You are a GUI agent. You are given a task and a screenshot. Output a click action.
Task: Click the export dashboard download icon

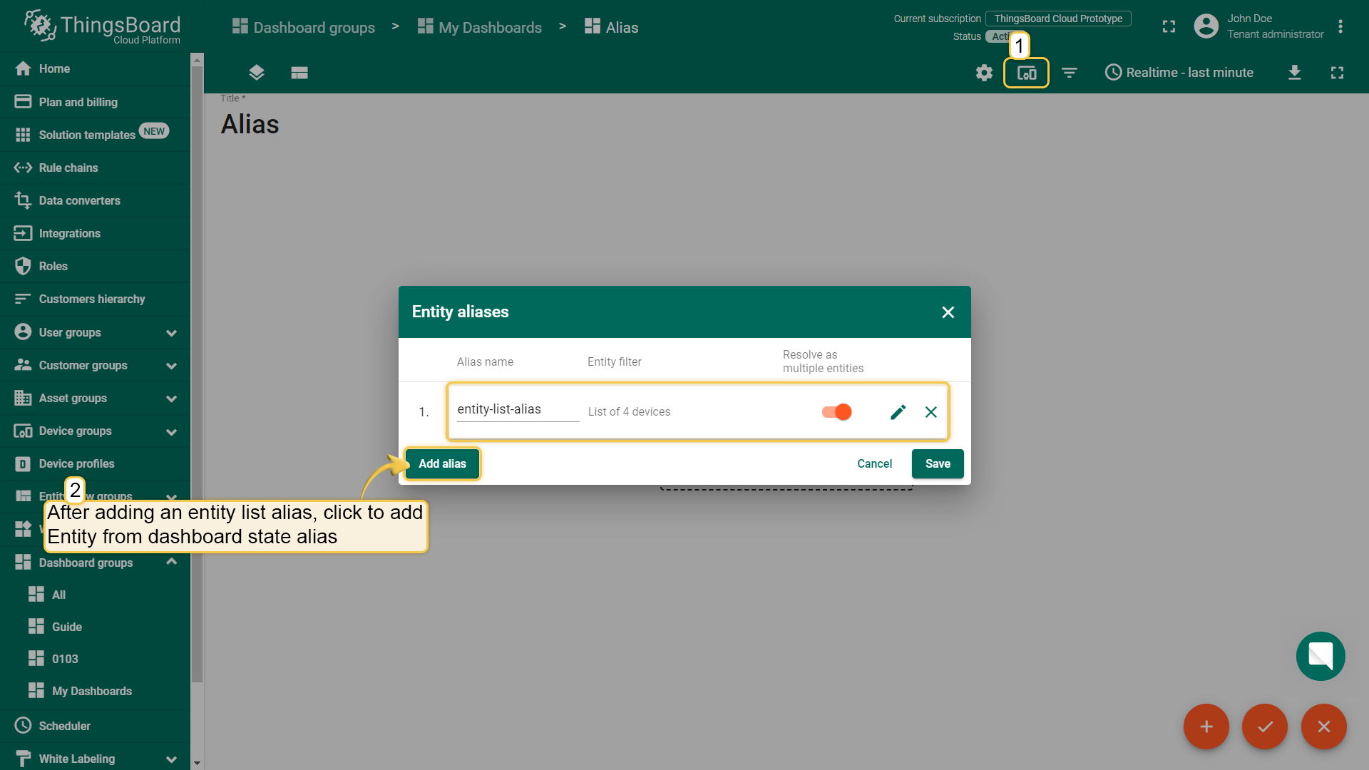pos(1294,73)
